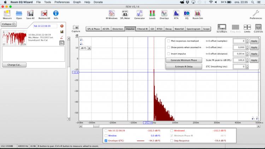This screenshot has width=265, height=149.
Task: Collapse the measurements panel
Action: coord(9,24)
